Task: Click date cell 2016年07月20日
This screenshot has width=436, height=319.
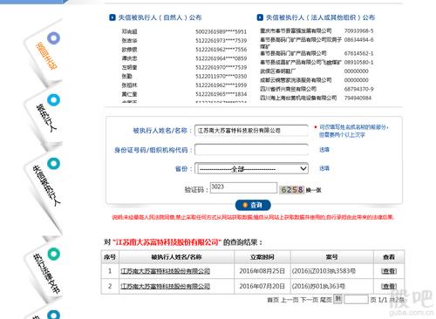Action: click(x=262, y=286)
